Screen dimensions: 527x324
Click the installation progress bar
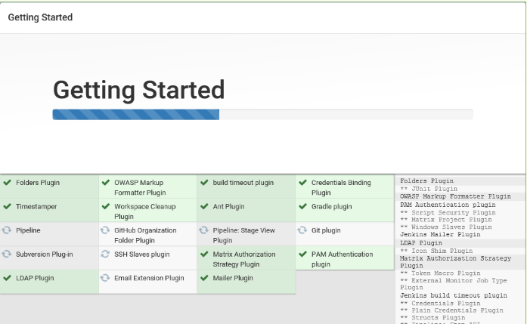[x=263, y=115]
